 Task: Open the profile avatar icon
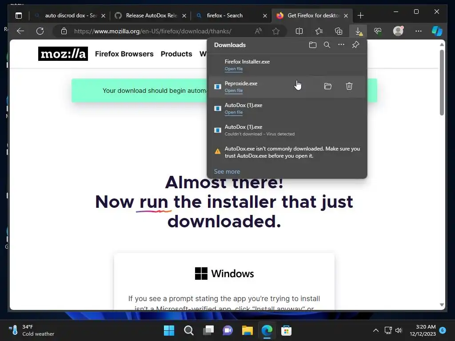point(398,31)
